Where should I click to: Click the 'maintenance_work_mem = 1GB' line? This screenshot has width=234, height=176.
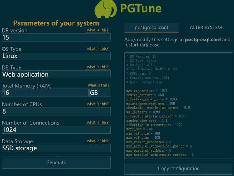click(x=151, y=104)
